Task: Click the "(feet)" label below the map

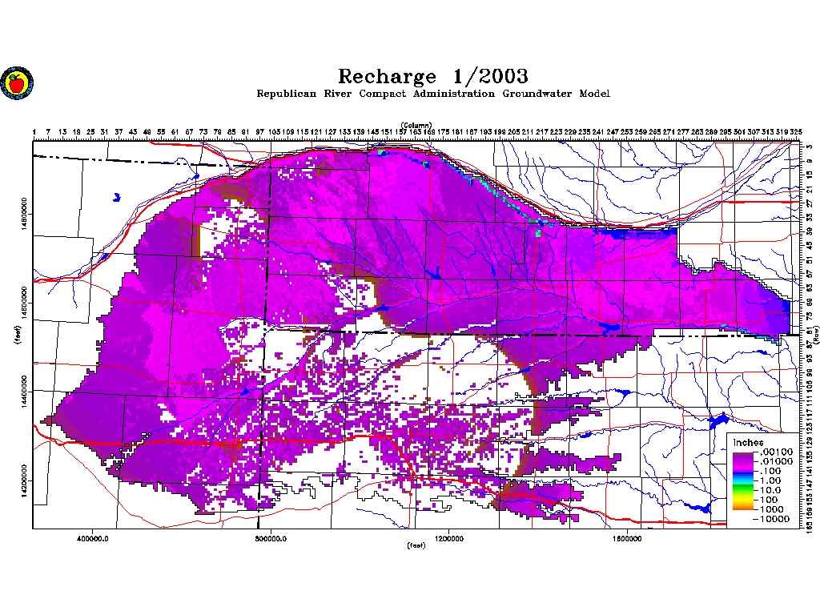Action: point(416,545)
